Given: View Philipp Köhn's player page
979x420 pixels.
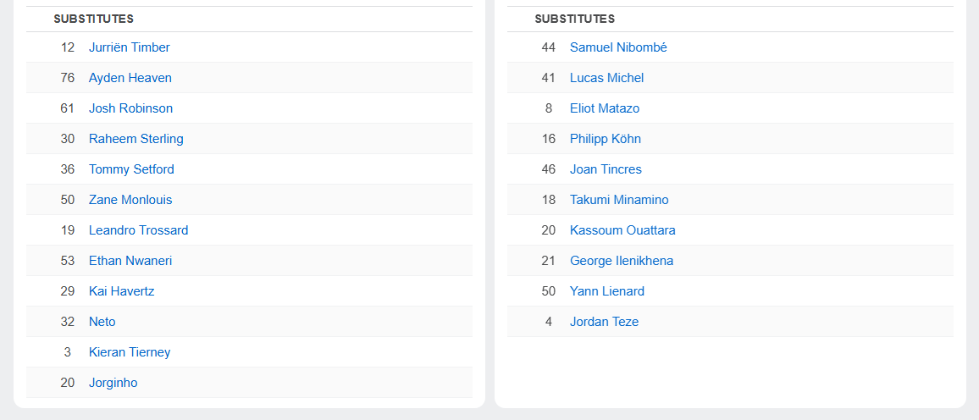Looking at the screenshot, I should (x=606, y=139).
